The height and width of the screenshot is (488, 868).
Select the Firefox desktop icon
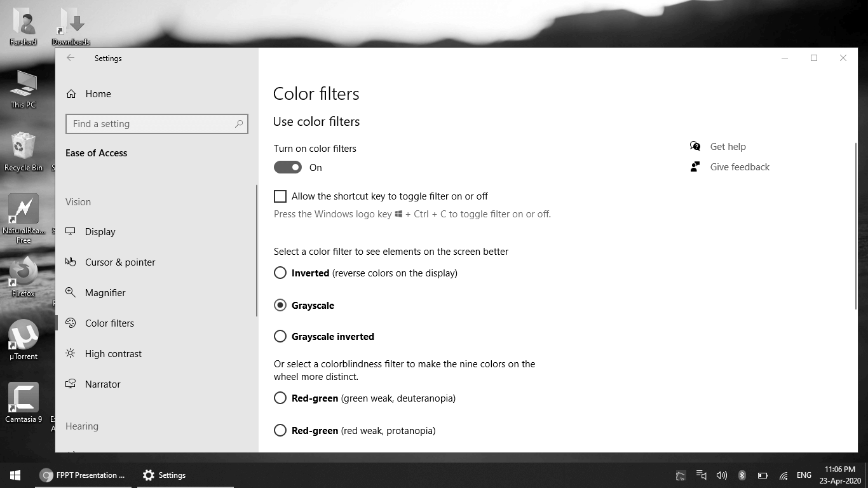tap(24, 277)
